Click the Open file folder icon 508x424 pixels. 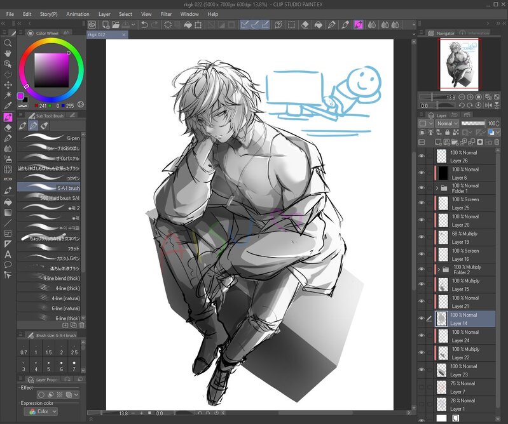point(116,25)
